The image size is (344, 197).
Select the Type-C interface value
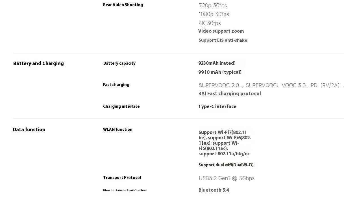point(217,106)
